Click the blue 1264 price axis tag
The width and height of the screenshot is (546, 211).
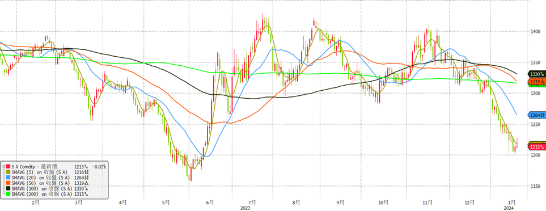(x=537, y=115)
